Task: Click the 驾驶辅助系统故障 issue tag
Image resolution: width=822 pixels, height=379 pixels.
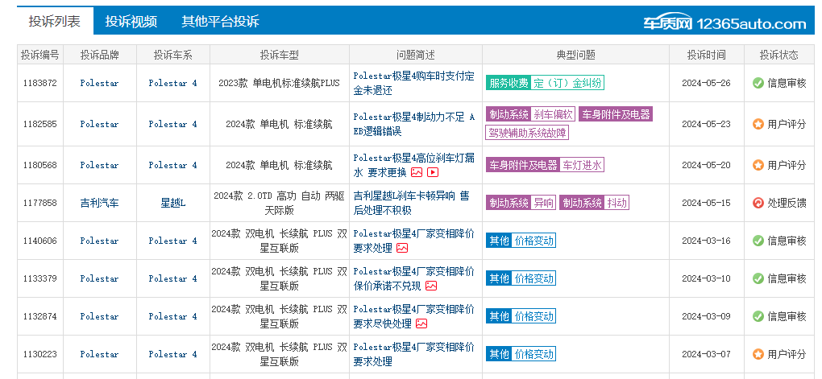Action: point(527,132)
